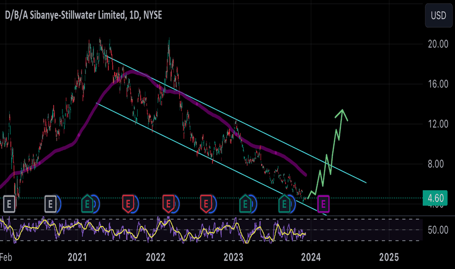Click the 2022 label on time axis
The width and height of the screenshot is (455, 269).
pyautogui.click(x=156, y=257)
